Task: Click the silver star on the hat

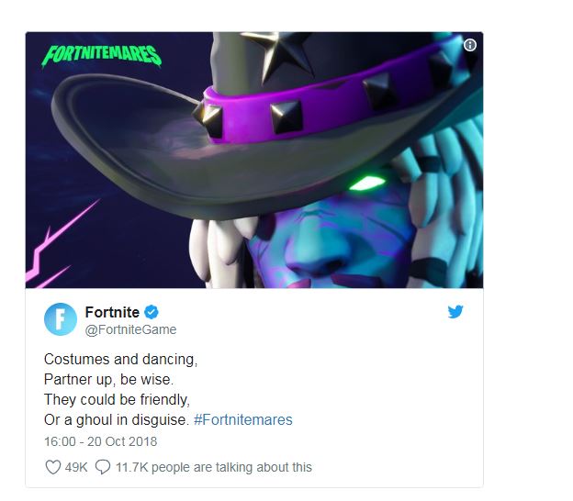Action: pos(277,53)
